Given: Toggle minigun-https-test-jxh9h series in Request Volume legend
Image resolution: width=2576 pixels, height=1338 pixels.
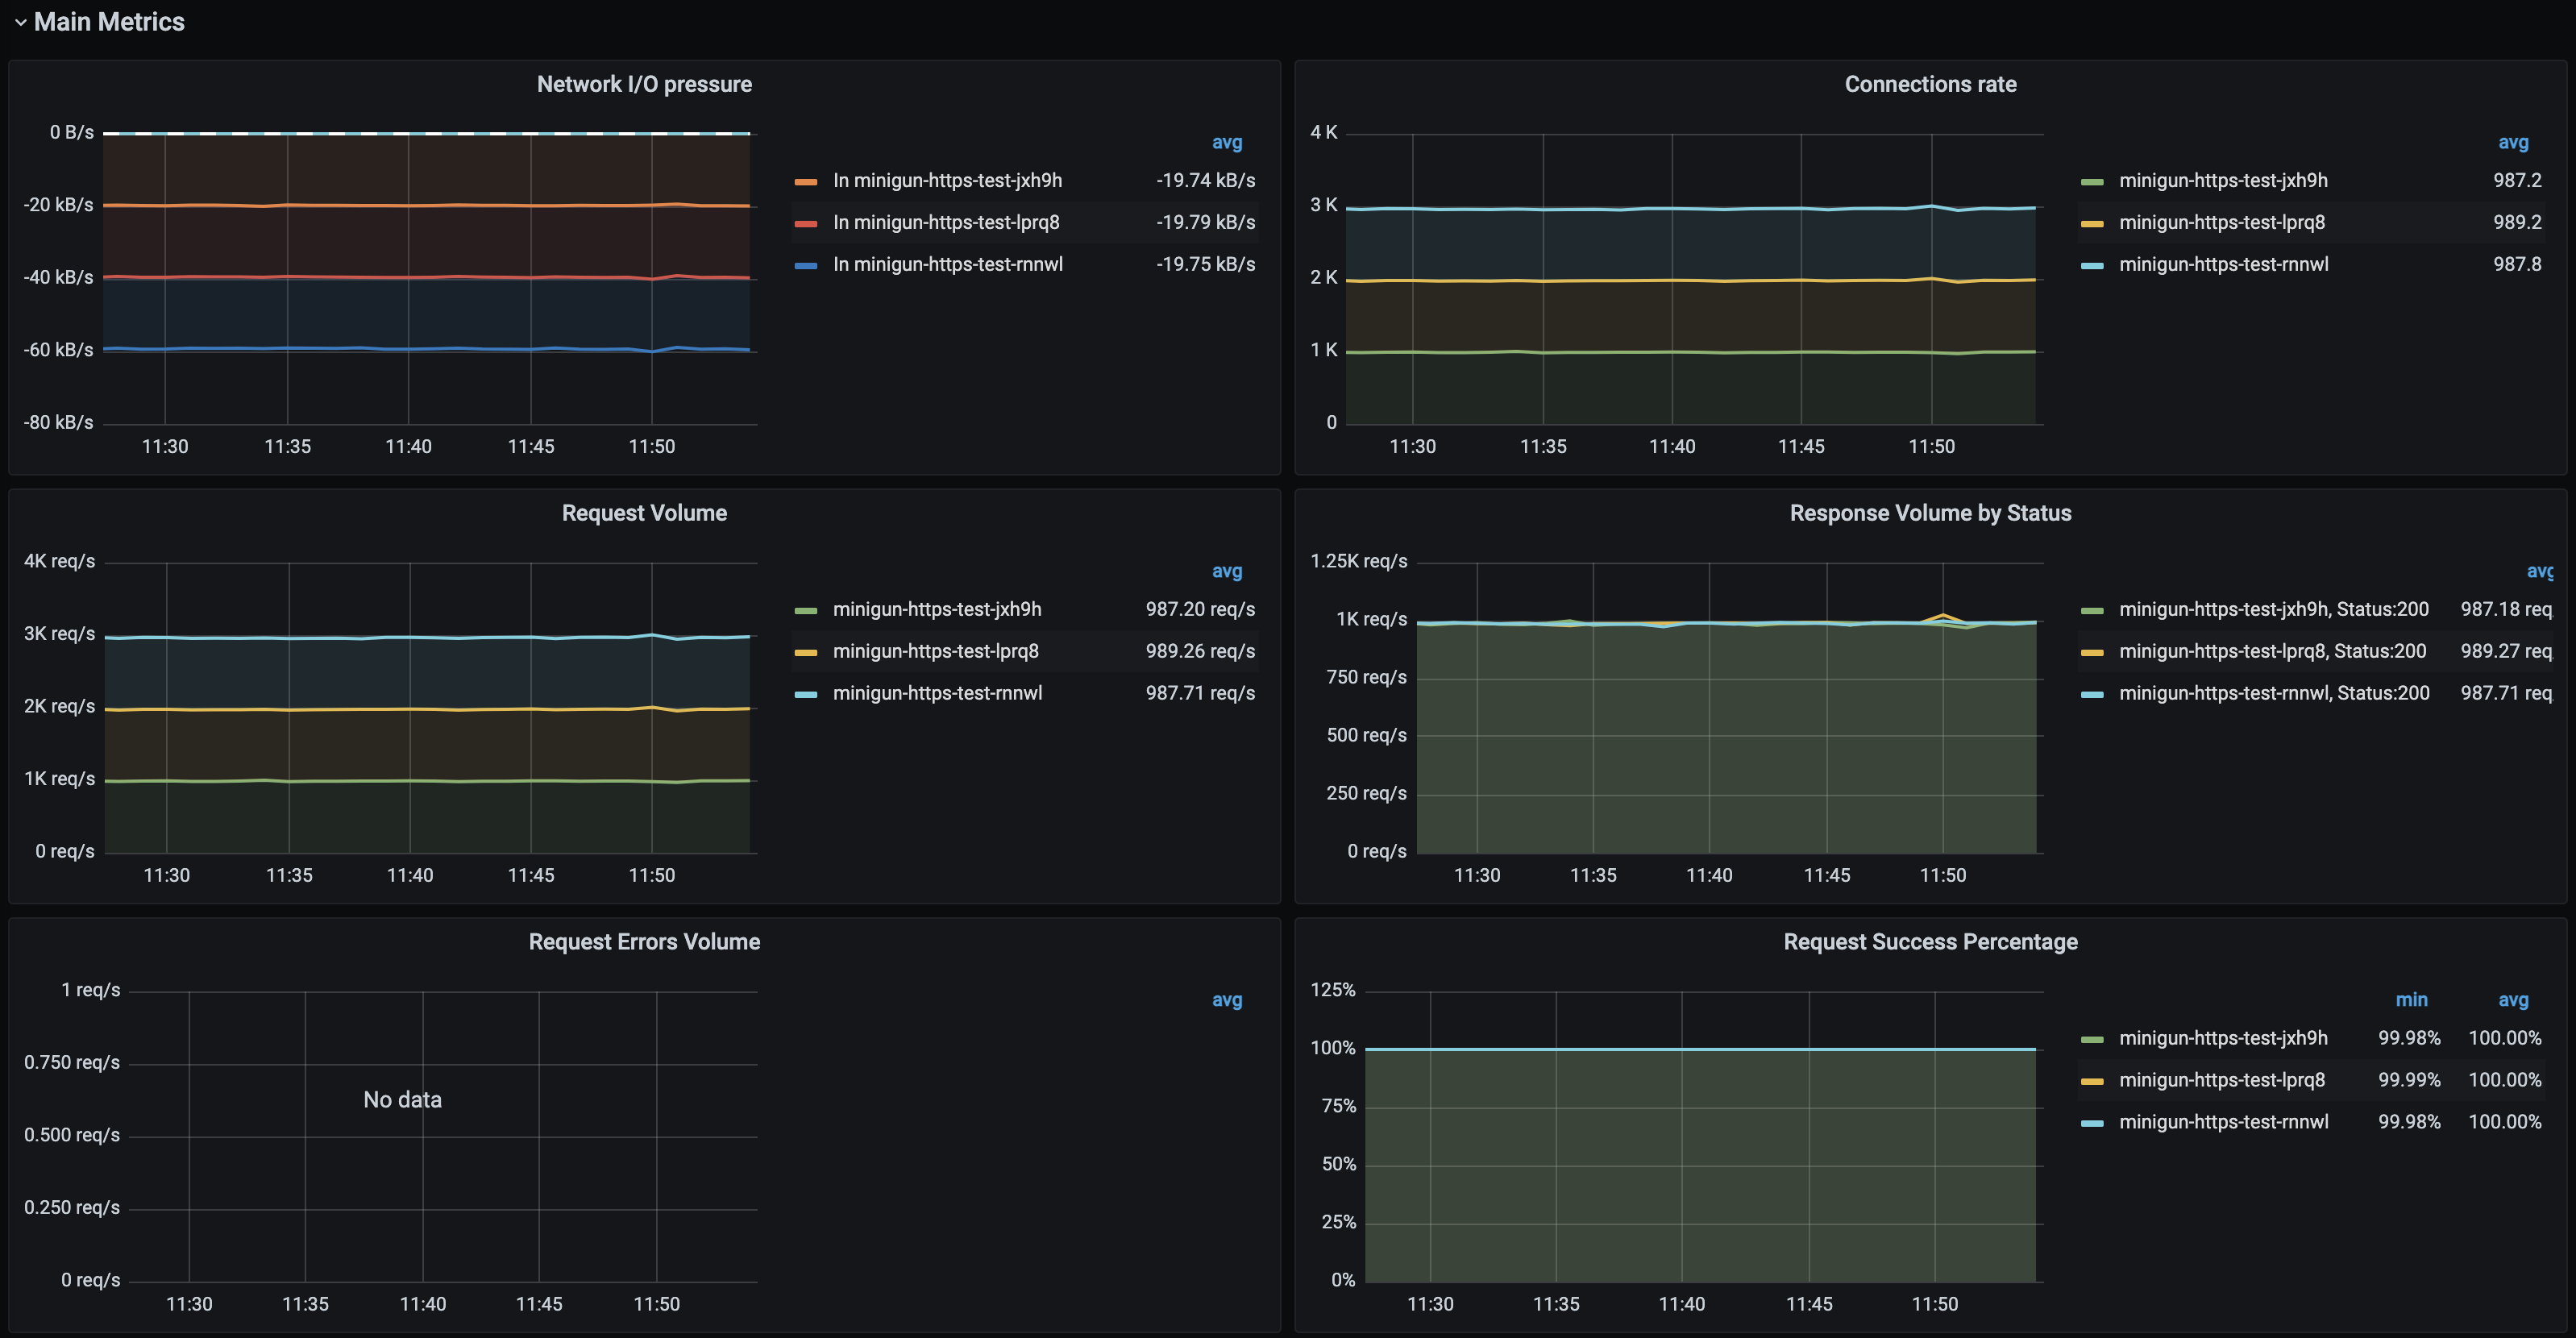Looking at the screenshot, I should 937,609.
